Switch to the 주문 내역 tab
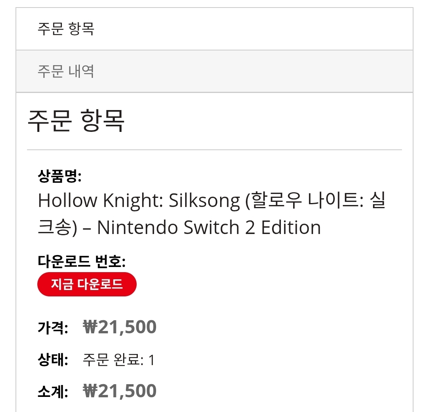Viewport: 429px width, 412px height. coord(66,72)
